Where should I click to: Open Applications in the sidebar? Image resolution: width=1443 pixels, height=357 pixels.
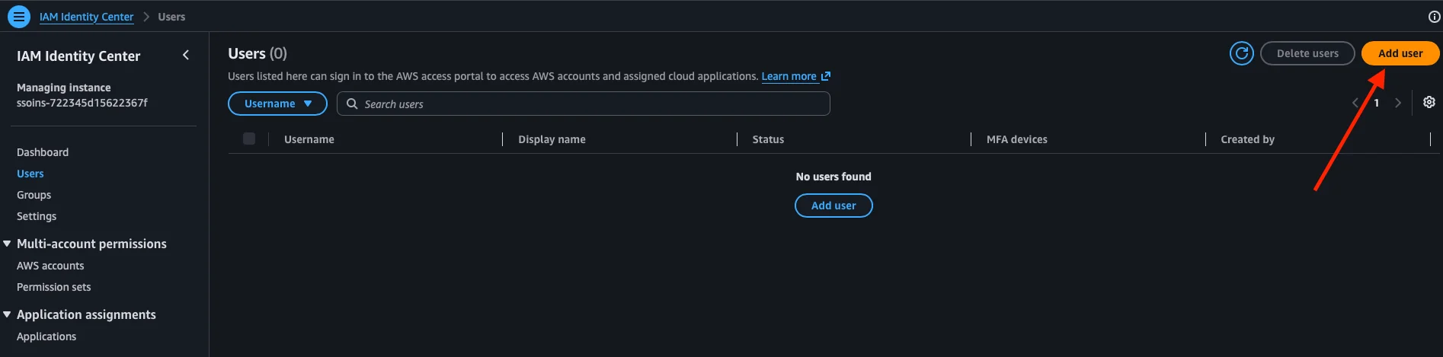tap(46, 336)
